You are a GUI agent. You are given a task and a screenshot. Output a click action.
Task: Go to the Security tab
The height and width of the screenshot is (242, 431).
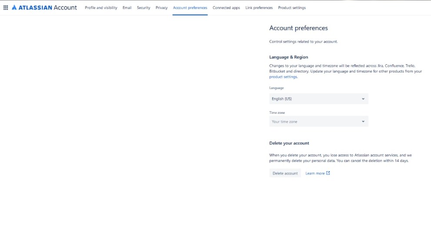(x=144, y=8)
